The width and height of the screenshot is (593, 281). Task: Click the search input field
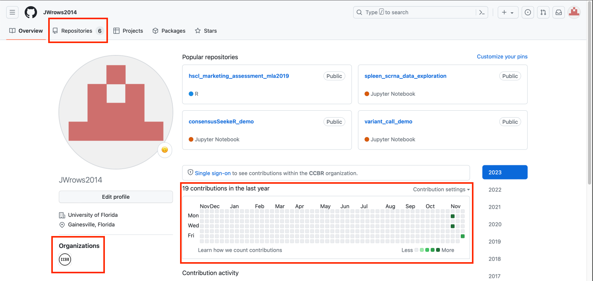pos(414,12)
